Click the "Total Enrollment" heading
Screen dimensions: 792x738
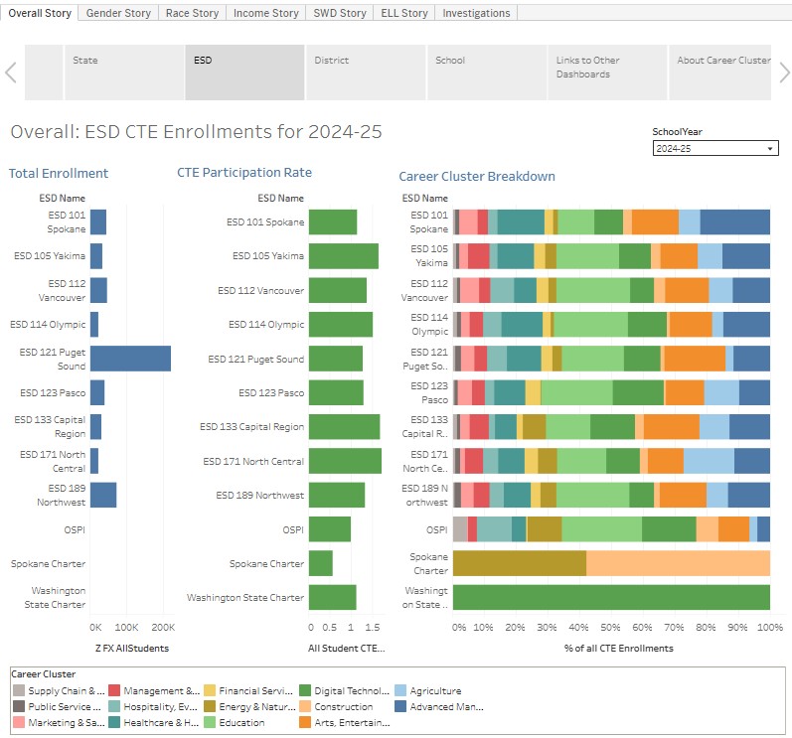click(x=59, y=173)
